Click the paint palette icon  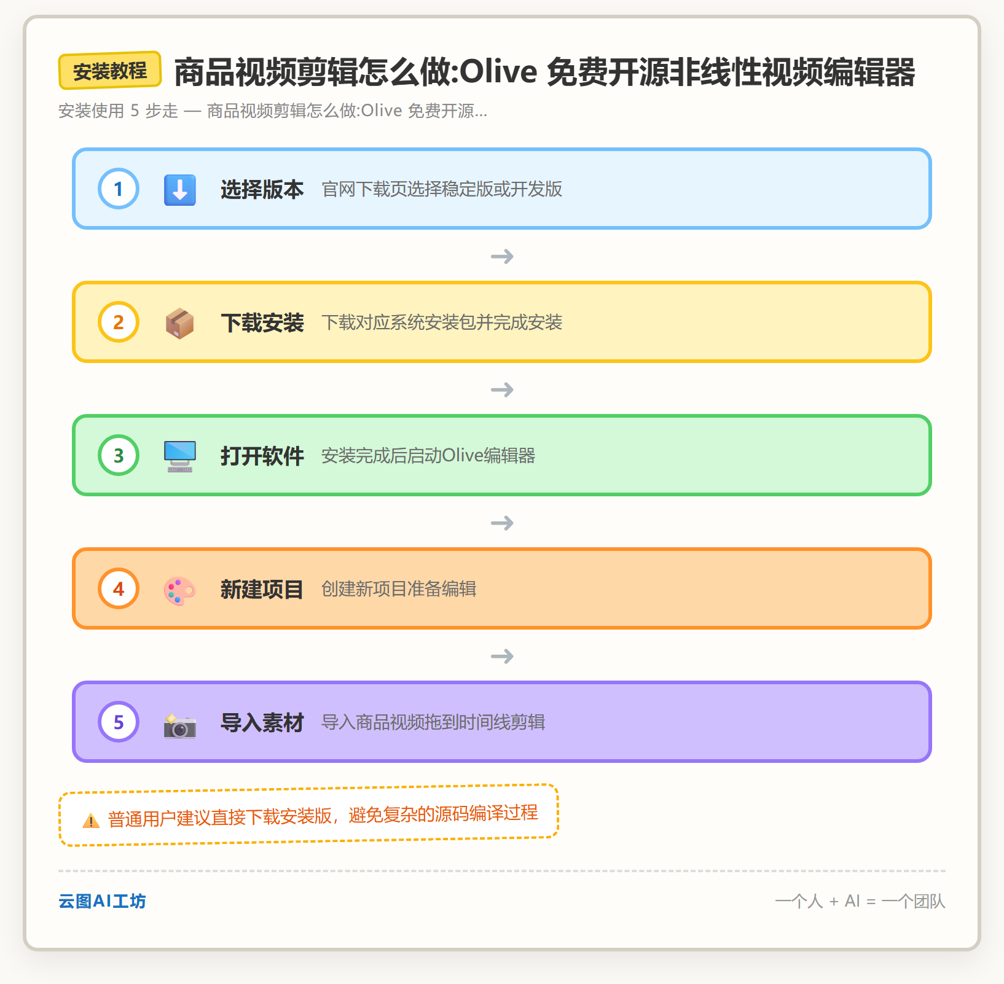click(180, 590)
